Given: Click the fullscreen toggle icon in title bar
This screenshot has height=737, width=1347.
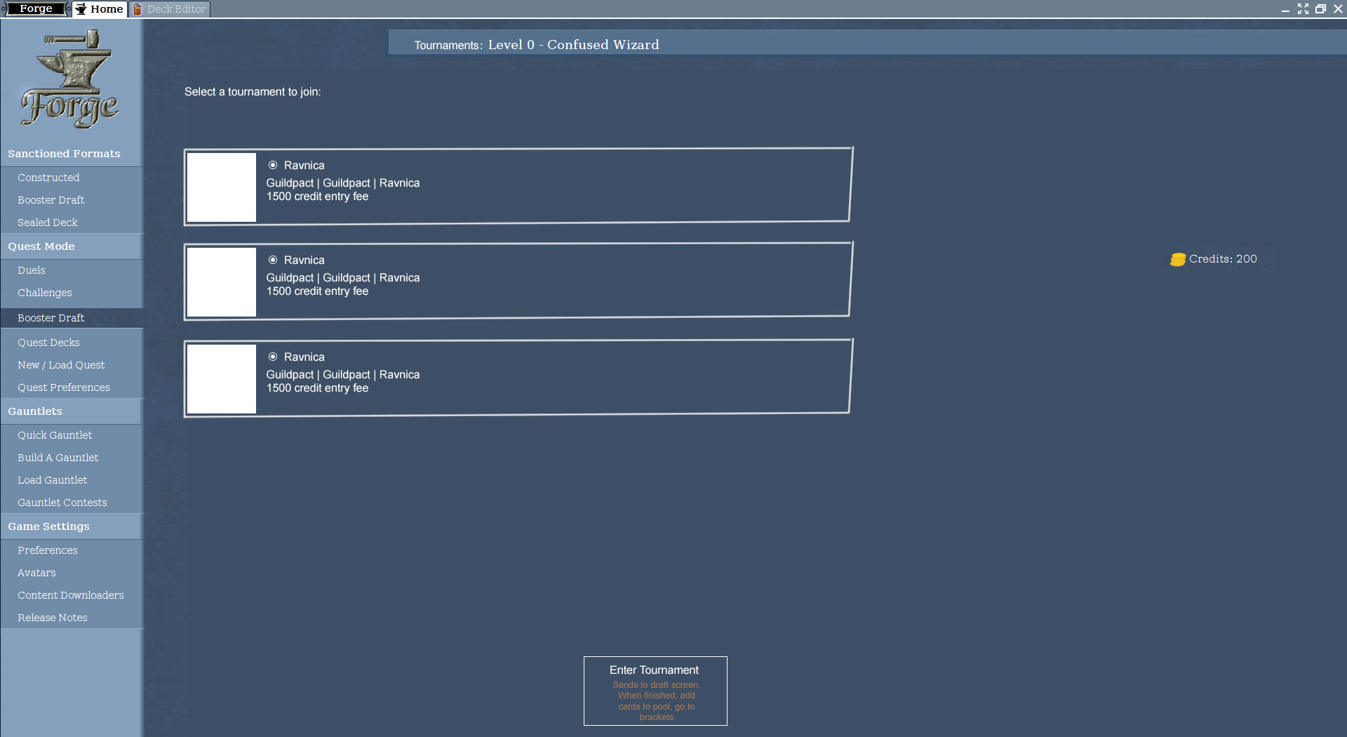Looking at the screenshot, I should tap(1303, 9).
